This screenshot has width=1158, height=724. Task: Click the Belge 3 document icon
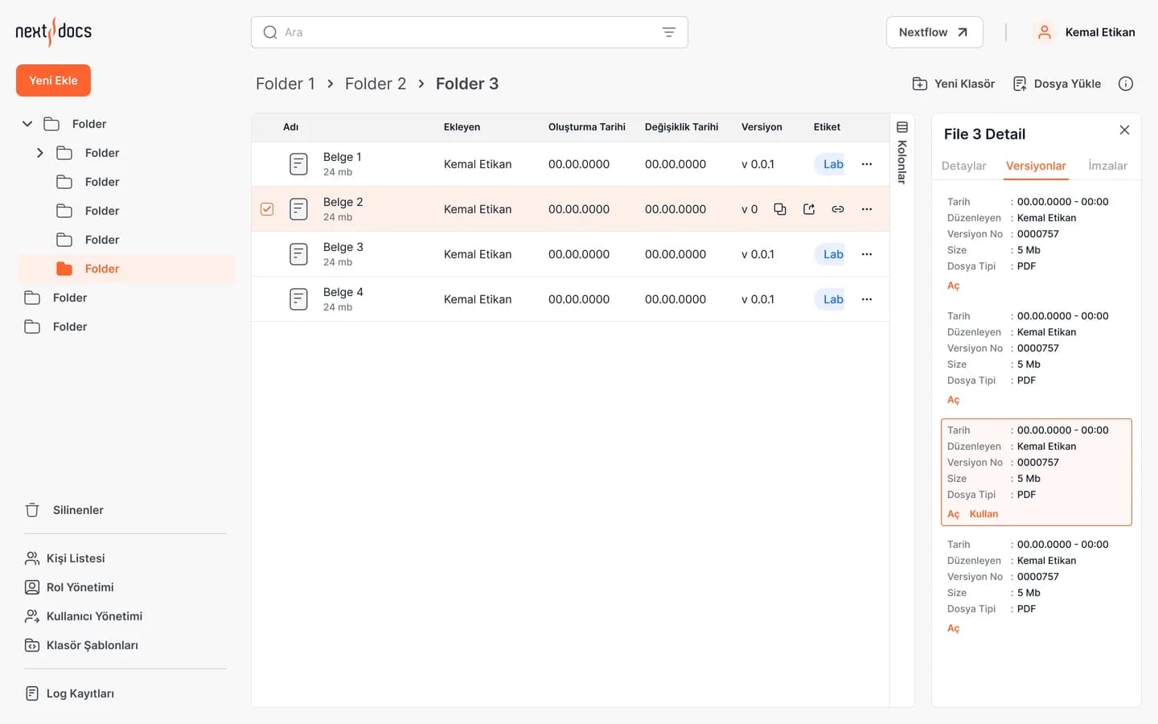click(x=298, y=254)
